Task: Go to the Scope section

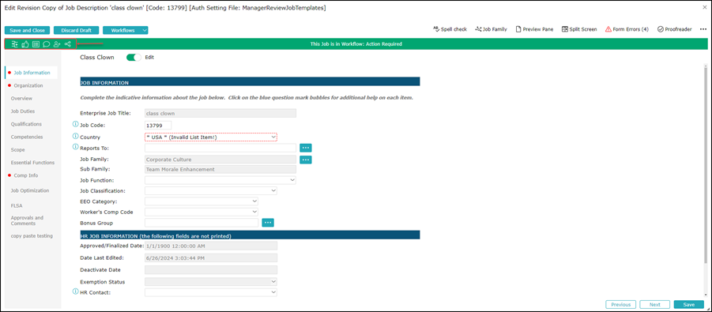Action: click(x=18, y=149)
